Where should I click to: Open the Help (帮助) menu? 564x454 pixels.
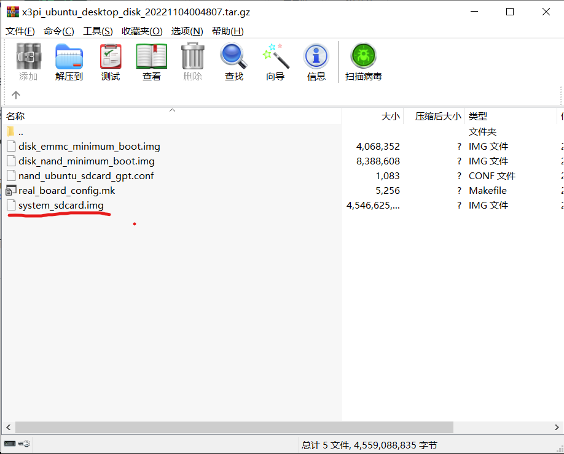click(228, 31)
